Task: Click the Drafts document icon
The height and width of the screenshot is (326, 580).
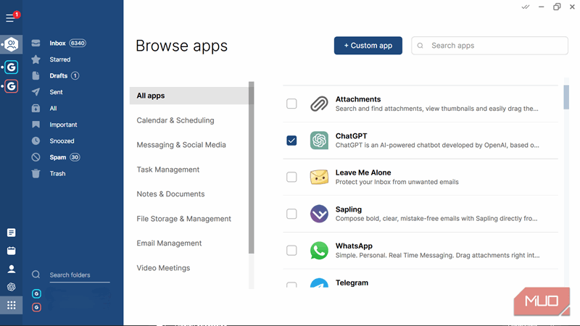Action: coord(36,76)
